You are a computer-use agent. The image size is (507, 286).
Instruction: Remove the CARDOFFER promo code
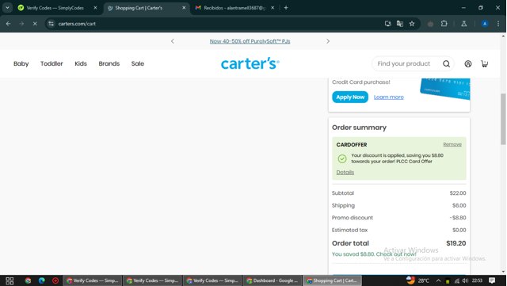coord(452,144)
